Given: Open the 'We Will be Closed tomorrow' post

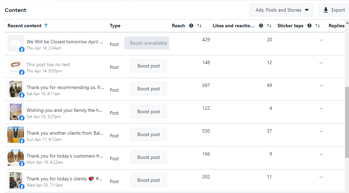Looking at the screenshot, I should tap(65, 42).
